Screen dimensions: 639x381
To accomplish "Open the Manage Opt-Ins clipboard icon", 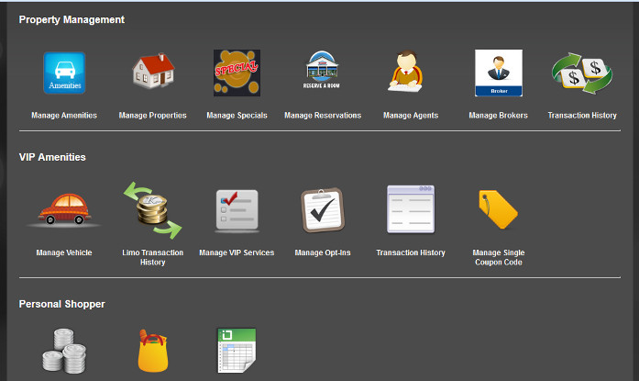I will 323,211.
